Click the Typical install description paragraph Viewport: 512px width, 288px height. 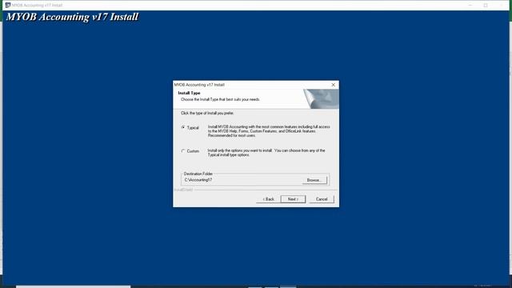tap(269, 131)
